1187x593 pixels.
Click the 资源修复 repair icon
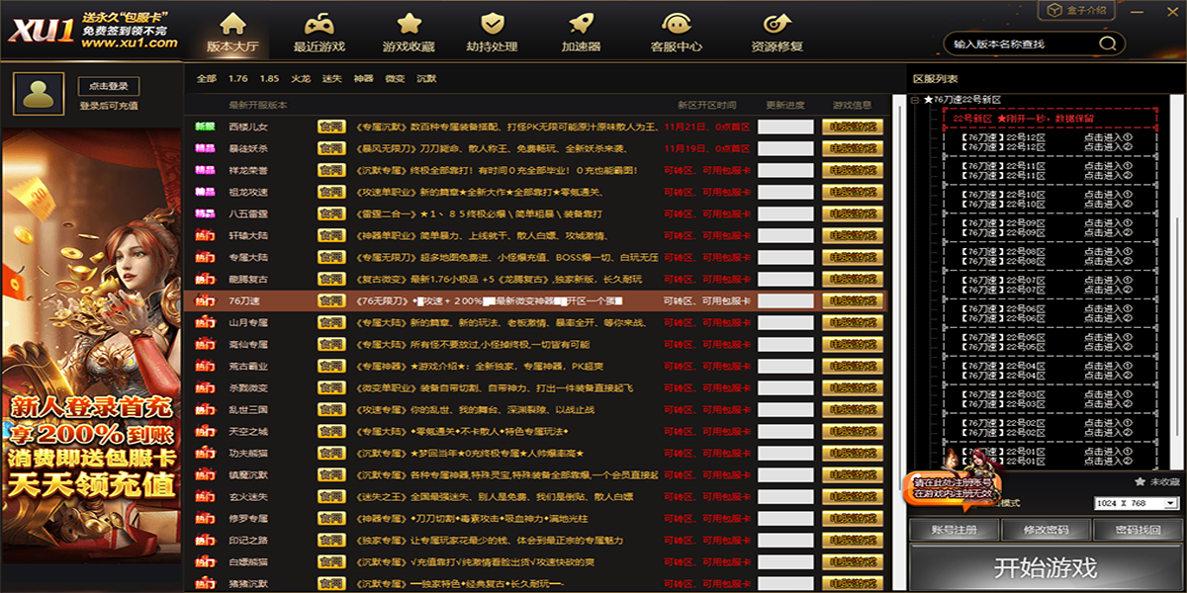pyautogui.click(x=776, y=25)
